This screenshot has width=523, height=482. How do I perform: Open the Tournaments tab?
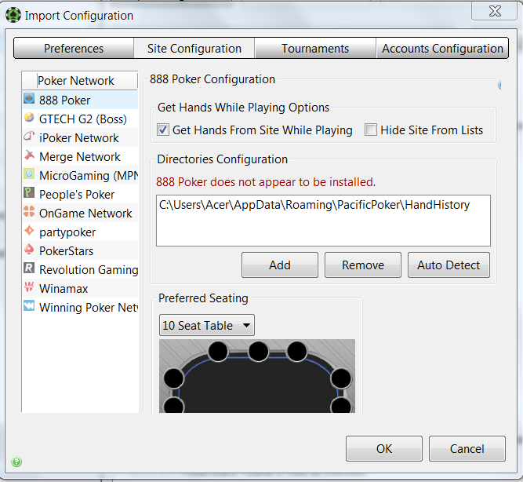[315, 49]
